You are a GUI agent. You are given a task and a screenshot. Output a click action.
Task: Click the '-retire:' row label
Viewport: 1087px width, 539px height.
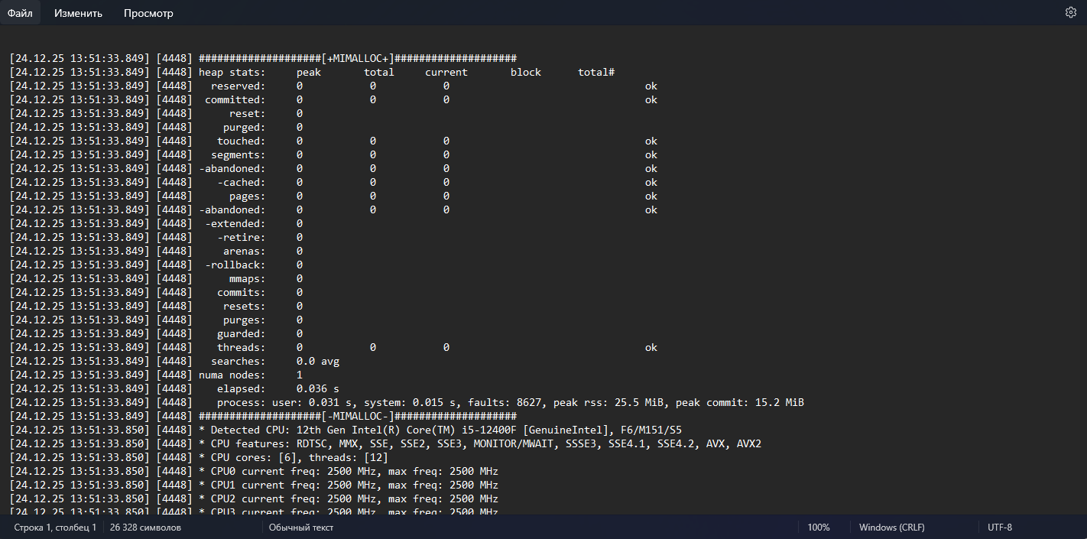coord(242,237)
